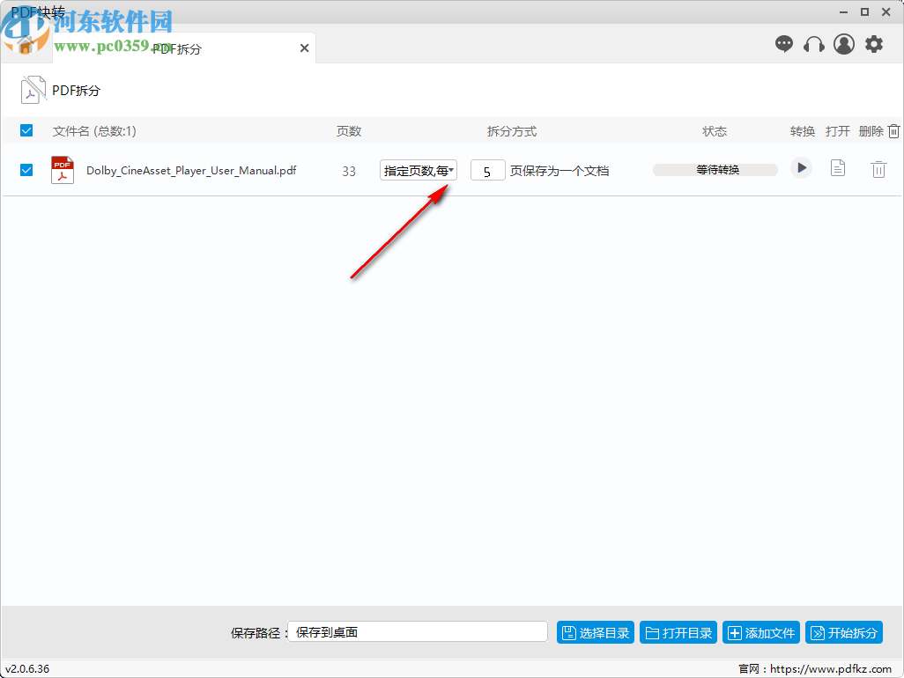Click 添加文件 to add files
This screenshot has width=904, height=678.
(760, 631)
